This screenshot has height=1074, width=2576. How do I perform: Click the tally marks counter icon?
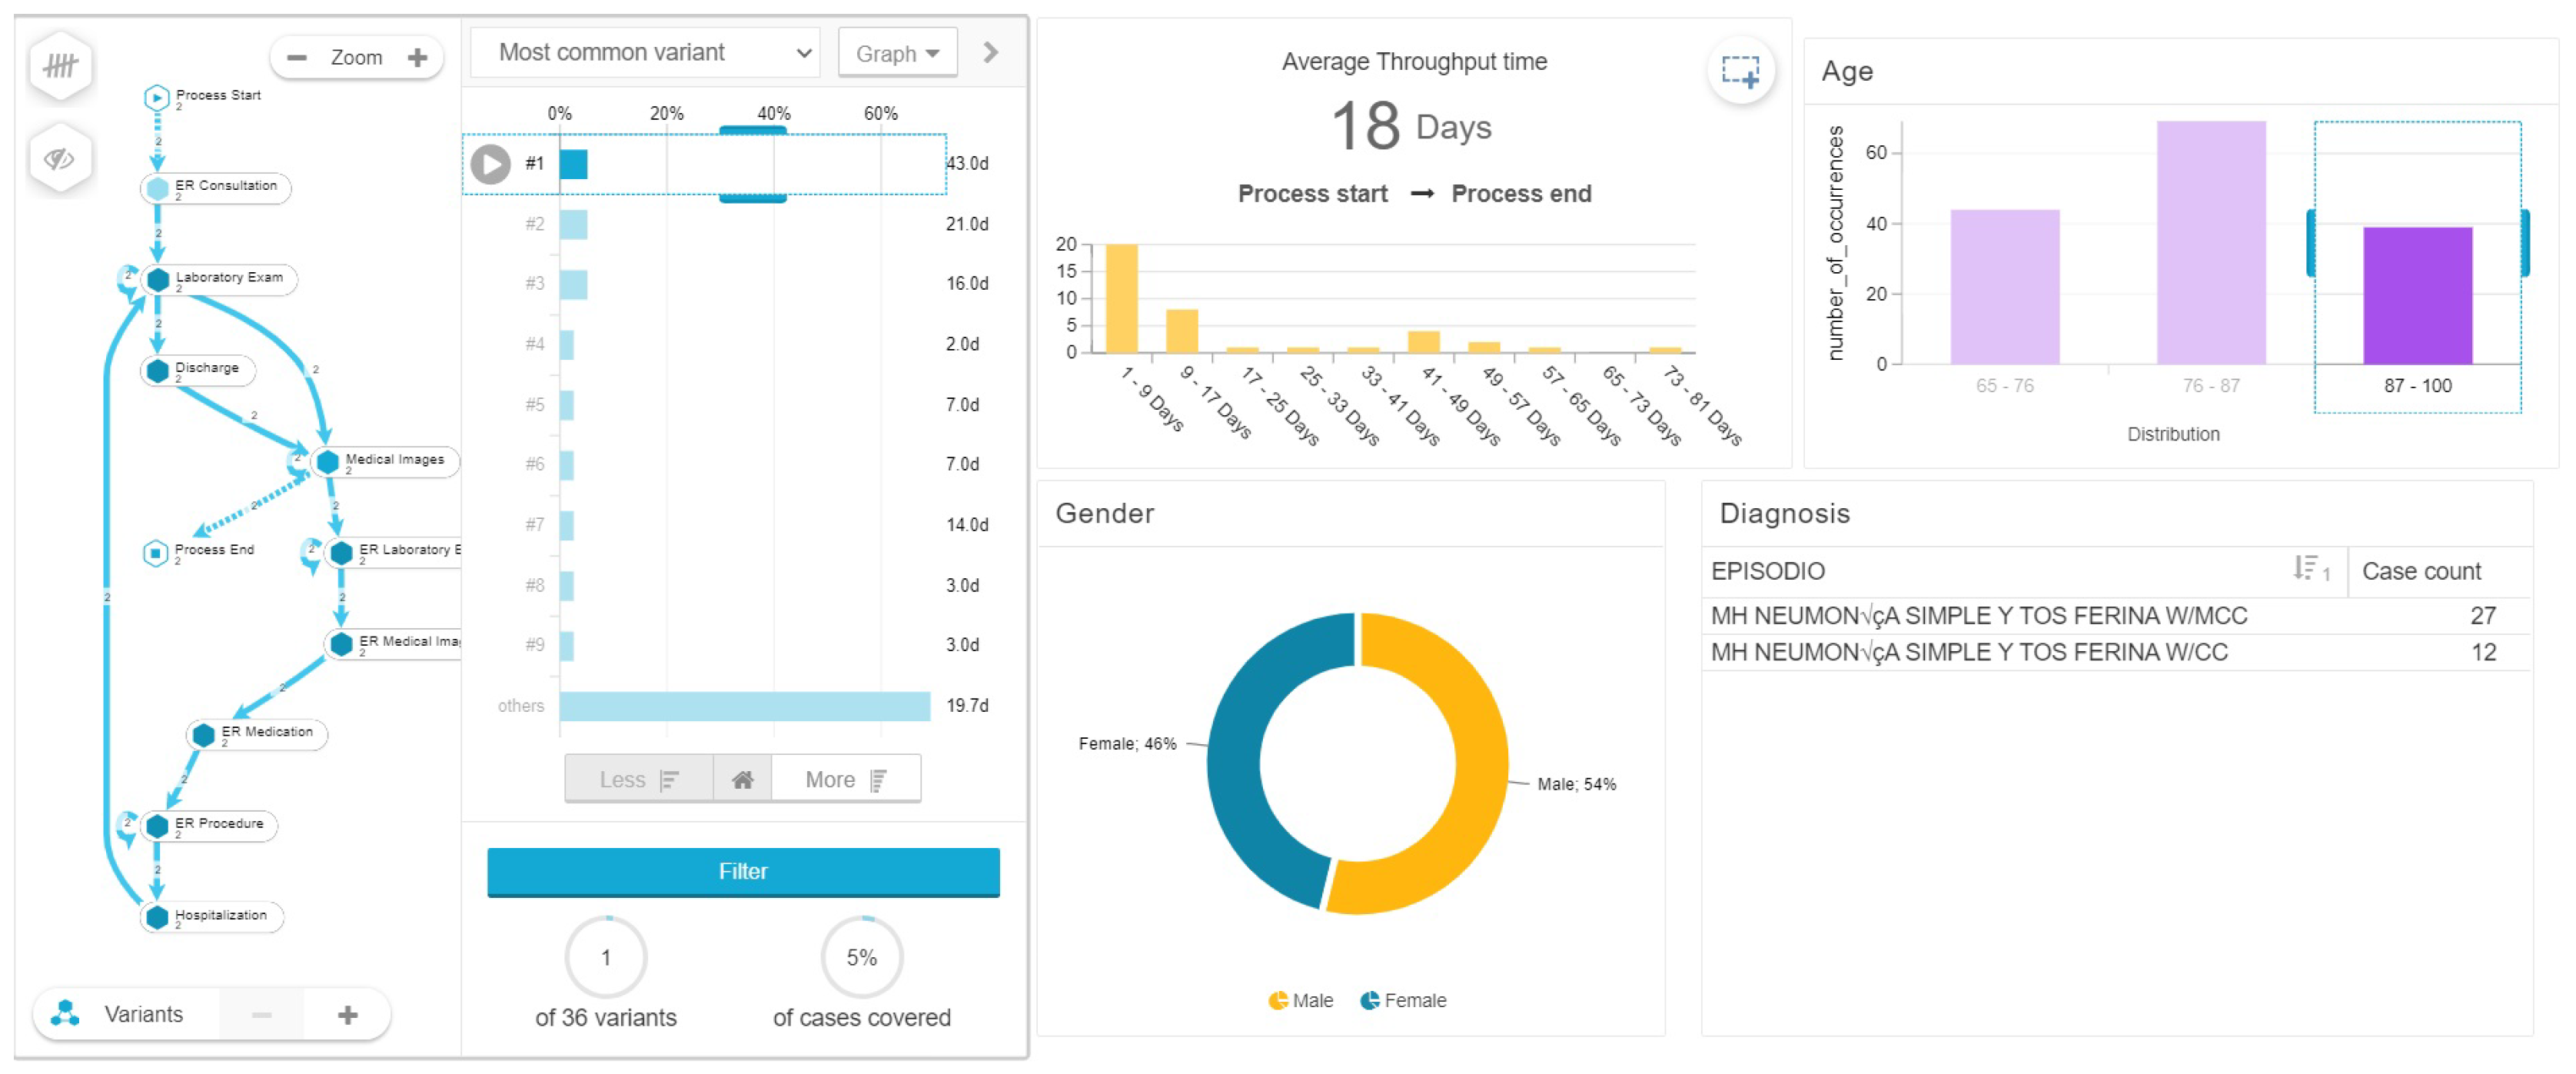point(61,66)
